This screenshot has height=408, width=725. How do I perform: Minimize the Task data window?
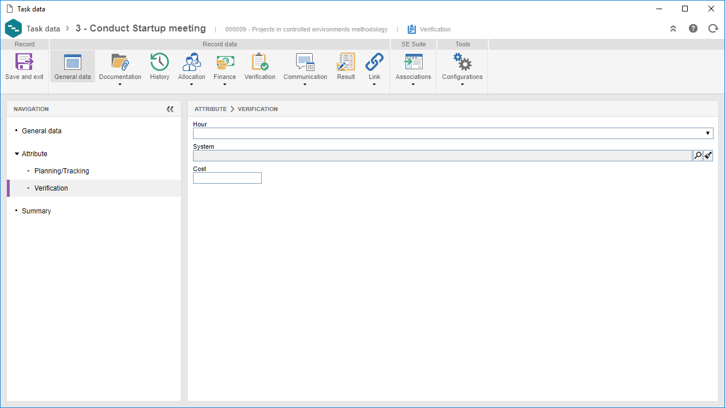(659, 9)
